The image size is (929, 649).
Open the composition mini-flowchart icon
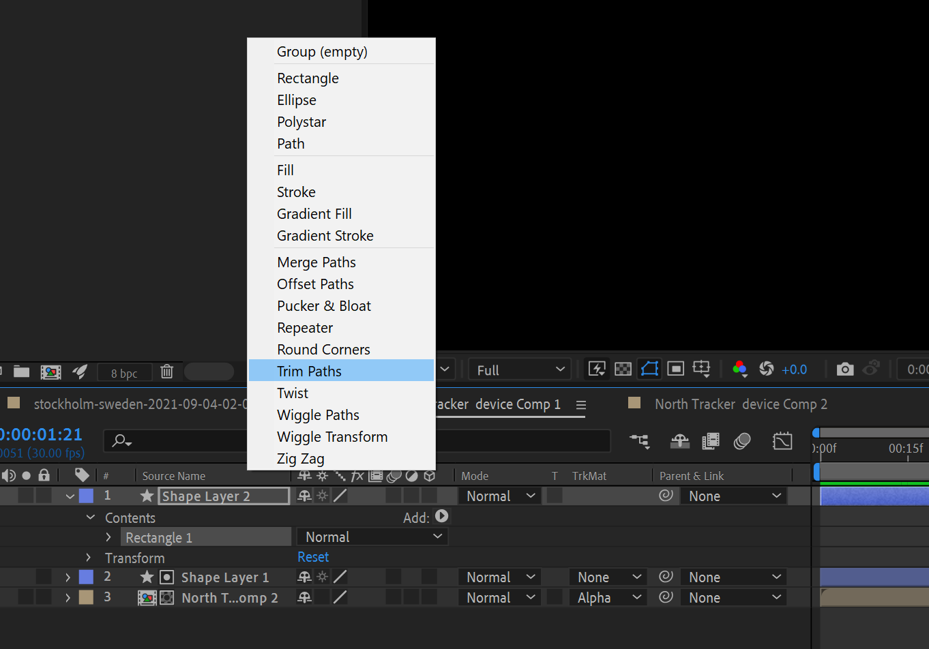click(x=639, y=441)
